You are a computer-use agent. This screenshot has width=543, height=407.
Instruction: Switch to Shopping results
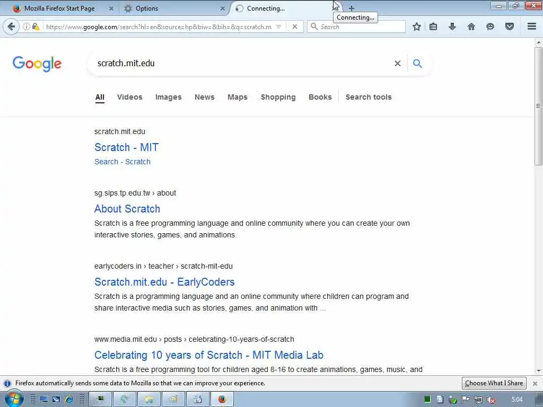278,98
